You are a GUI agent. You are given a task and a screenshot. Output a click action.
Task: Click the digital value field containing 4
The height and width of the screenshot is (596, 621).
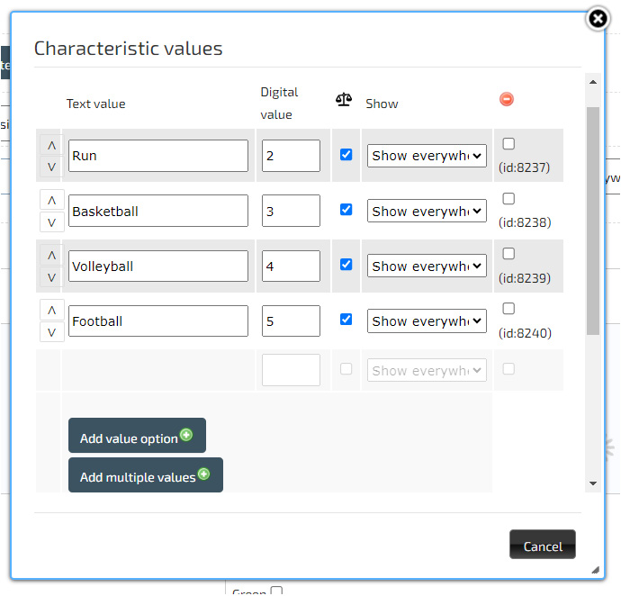[291, 266]
